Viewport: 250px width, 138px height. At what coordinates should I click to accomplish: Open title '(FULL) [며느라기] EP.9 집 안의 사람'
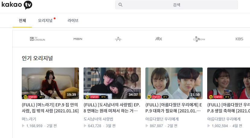pos(50,108)
